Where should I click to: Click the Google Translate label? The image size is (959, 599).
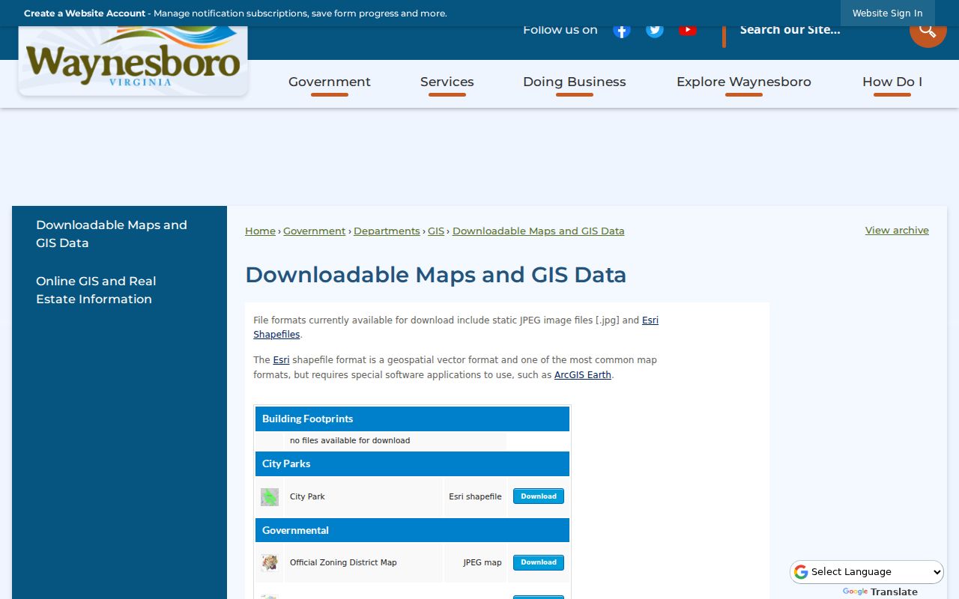click(x=880, y=592)
